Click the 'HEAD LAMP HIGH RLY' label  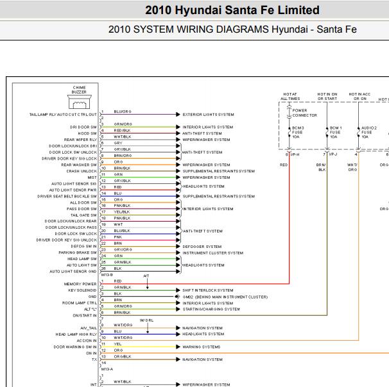pos(76,334)
